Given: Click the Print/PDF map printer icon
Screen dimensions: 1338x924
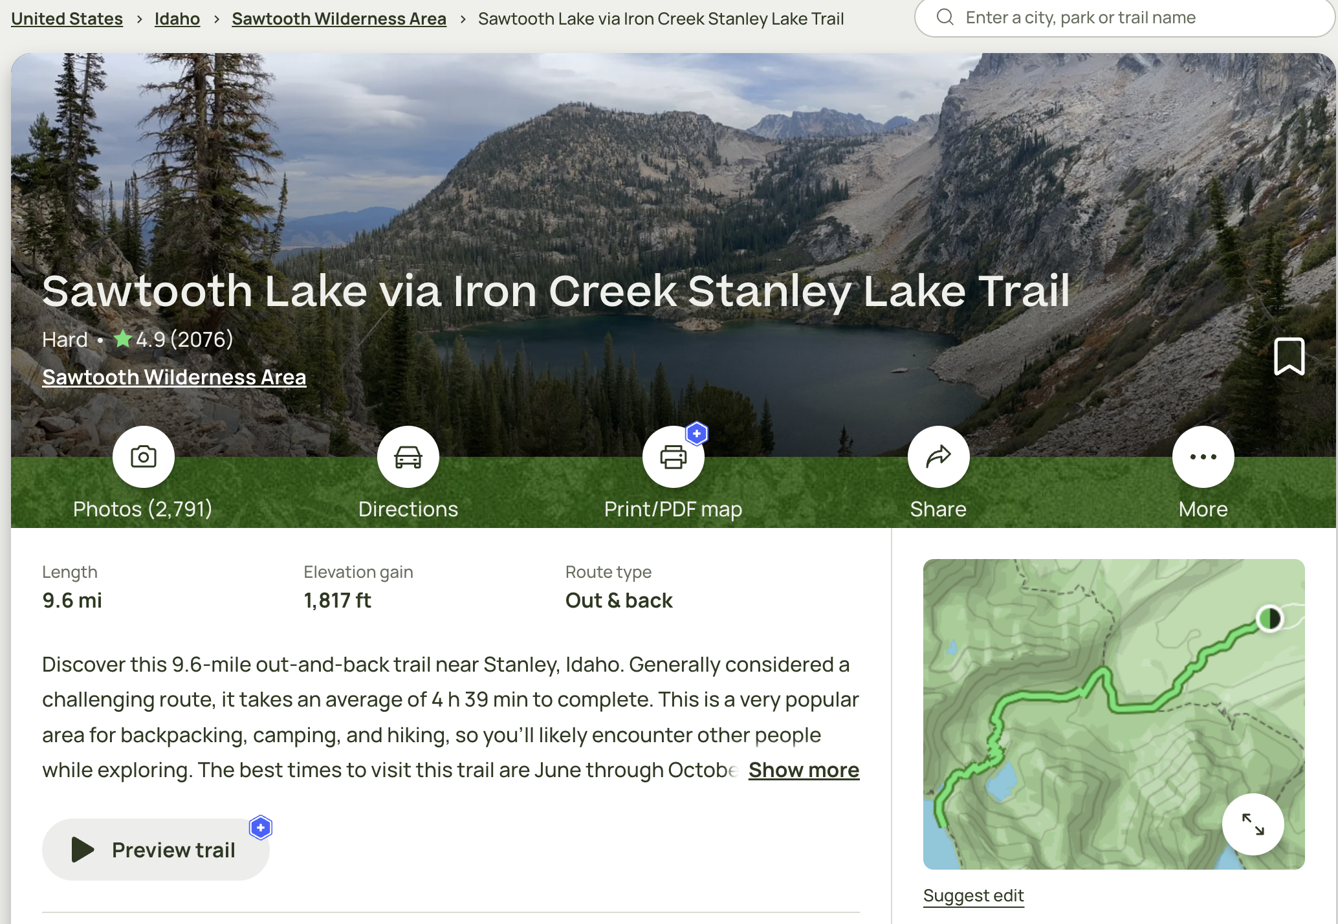Looking at the screenshot, I should (674, 457).
